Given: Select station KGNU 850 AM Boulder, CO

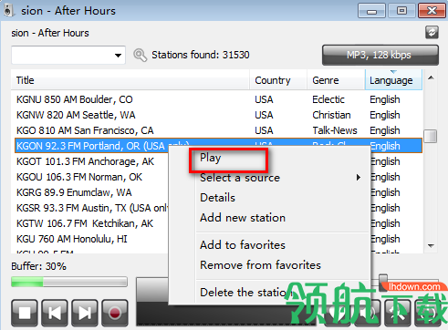Looking at the screenshot, I should click(75, 99).
